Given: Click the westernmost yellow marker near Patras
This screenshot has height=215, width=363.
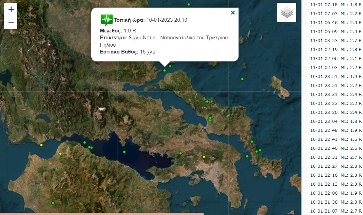Looking at the screenshot, I should (41, 145).
